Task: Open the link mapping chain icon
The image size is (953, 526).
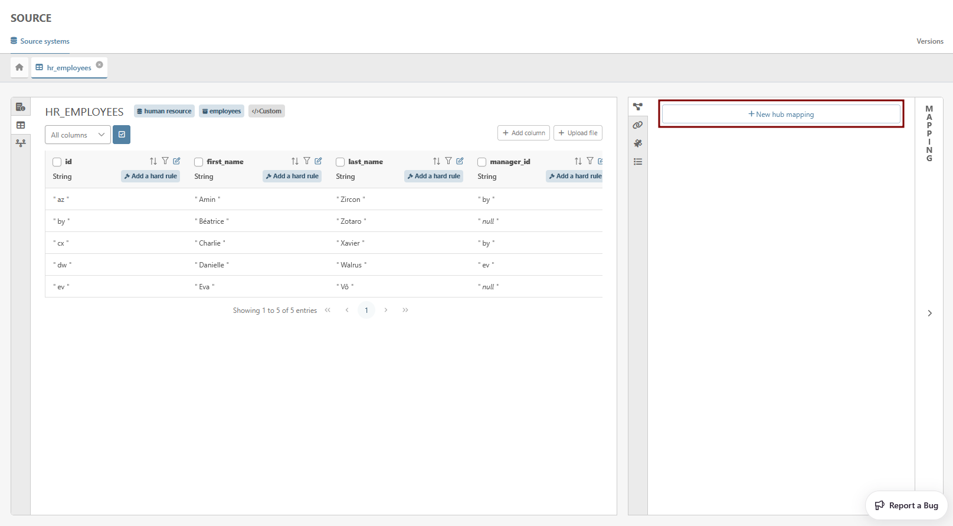Action: click(x=638, y=125)
